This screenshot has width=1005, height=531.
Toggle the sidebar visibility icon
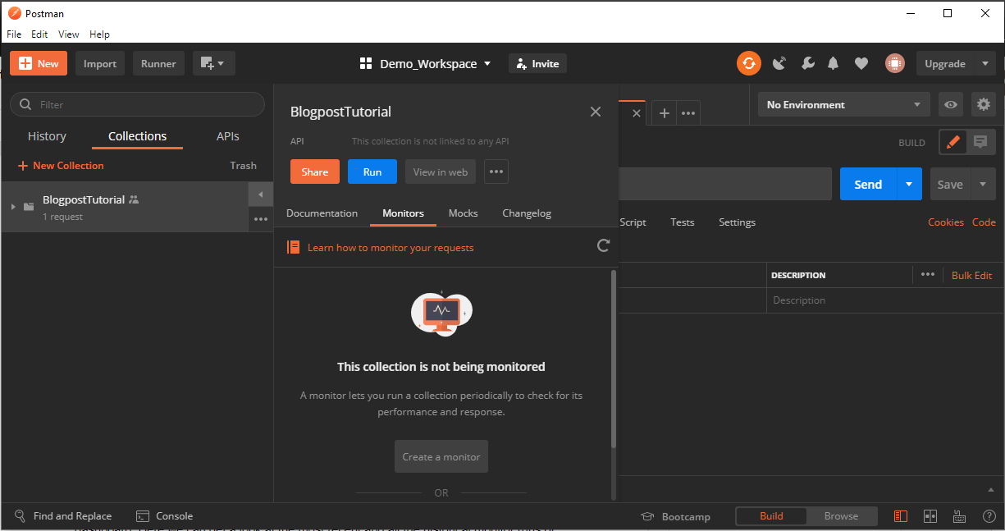(x=901, y=516)
